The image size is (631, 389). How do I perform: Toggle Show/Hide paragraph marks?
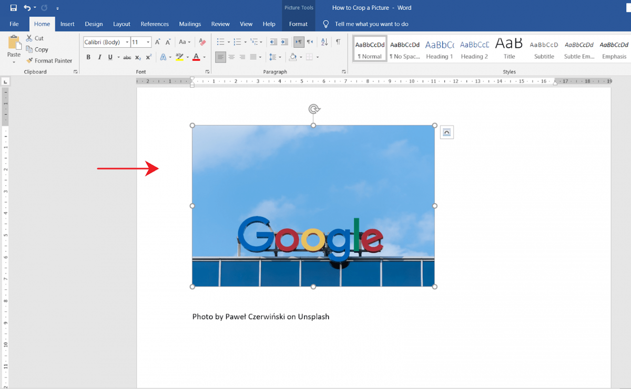point(338,42)
